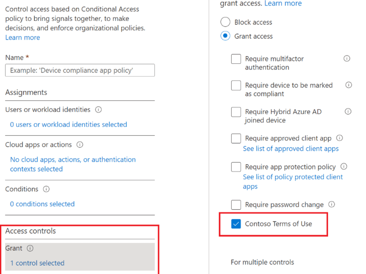
Task: Enable the Require app protection policy option
Action: [x=236, y=167]
